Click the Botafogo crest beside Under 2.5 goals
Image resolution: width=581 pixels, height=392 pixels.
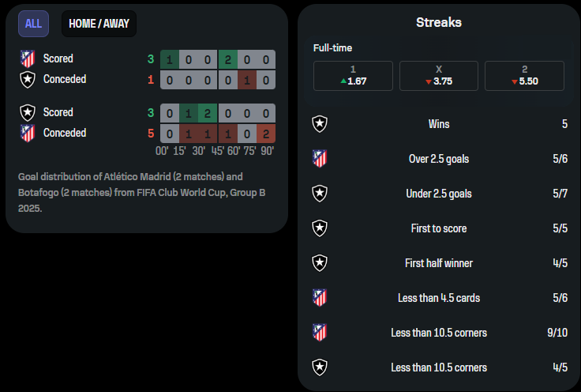pos(320,194)
